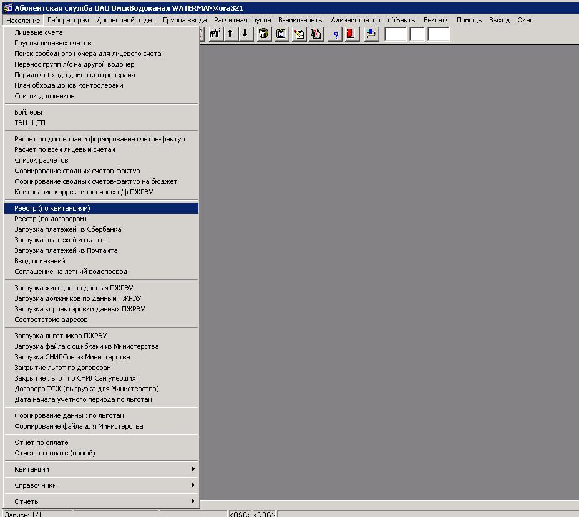This screenshot has height=517, width=579.
Task: Open the Администратор menu in menu bar
Action: coord(355,20)
